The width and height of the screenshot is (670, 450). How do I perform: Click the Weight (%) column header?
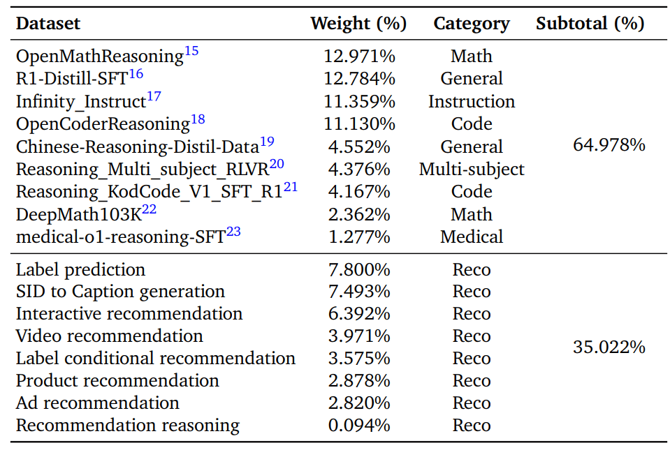(x=358, y=24)
